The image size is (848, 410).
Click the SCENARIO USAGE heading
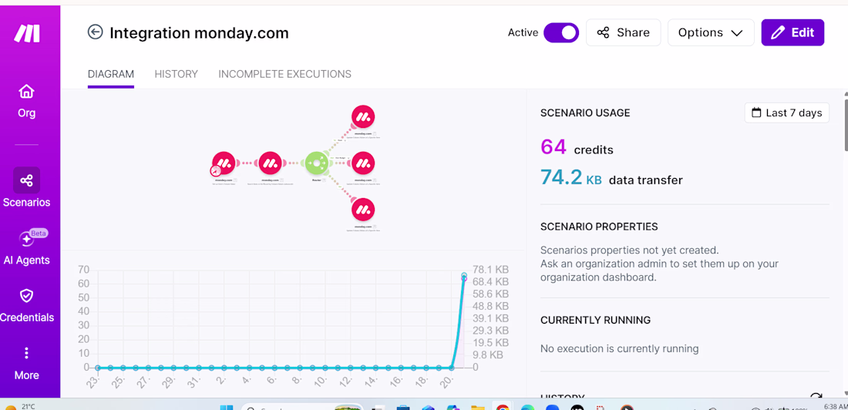coord(585,113)
